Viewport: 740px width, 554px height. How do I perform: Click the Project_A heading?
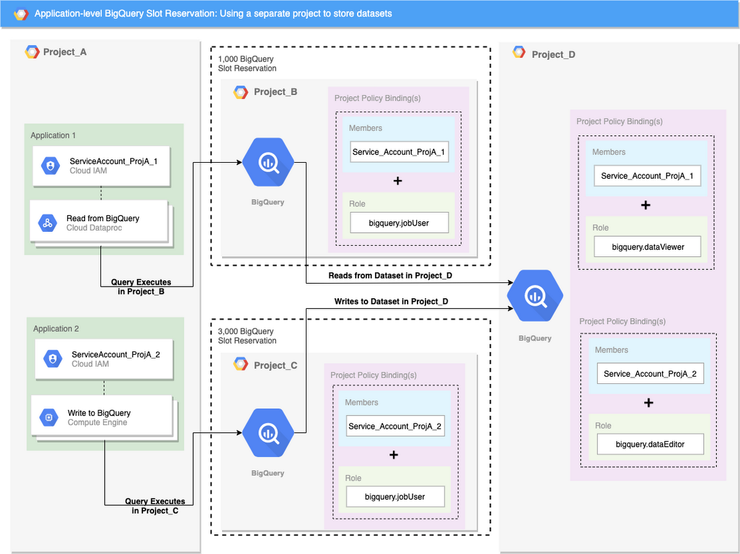pos(65,52)
